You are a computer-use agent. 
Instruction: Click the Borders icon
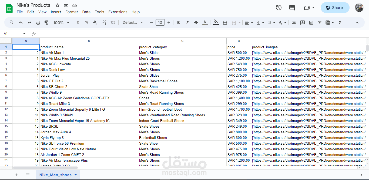(x=225, y=23)
